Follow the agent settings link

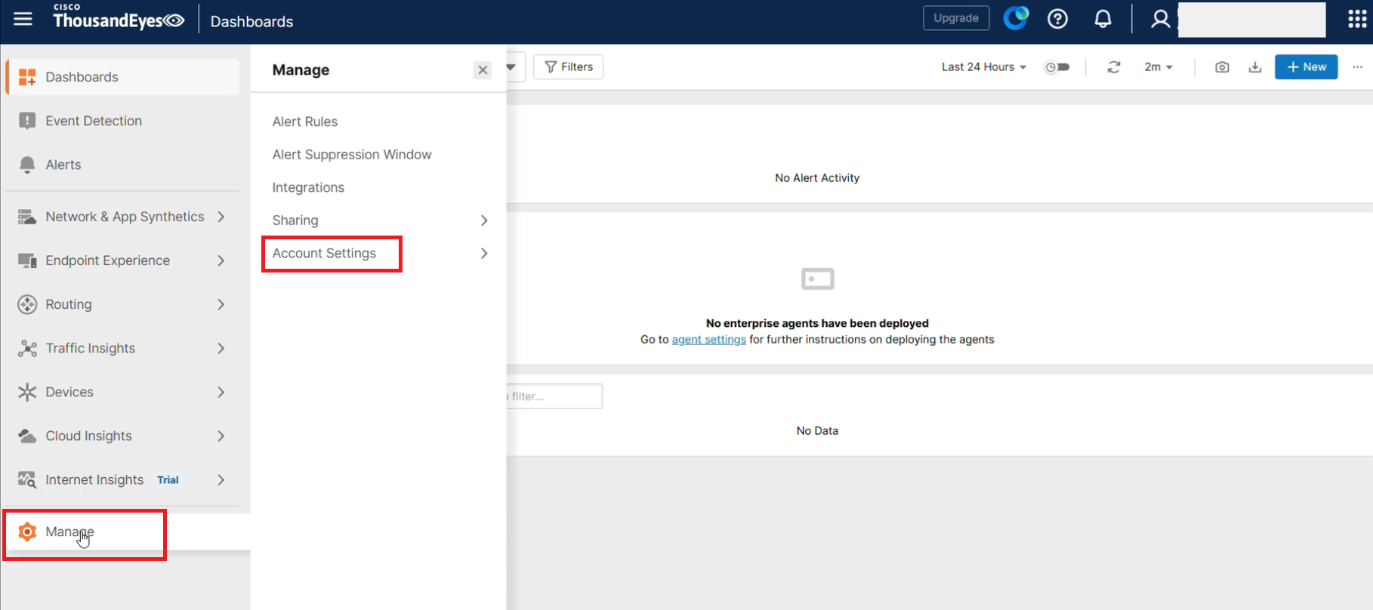(x=709, y=340)
